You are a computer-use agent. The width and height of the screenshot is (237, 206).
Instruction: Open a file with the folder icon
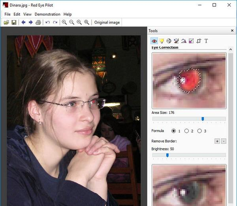tap(6, 23)
